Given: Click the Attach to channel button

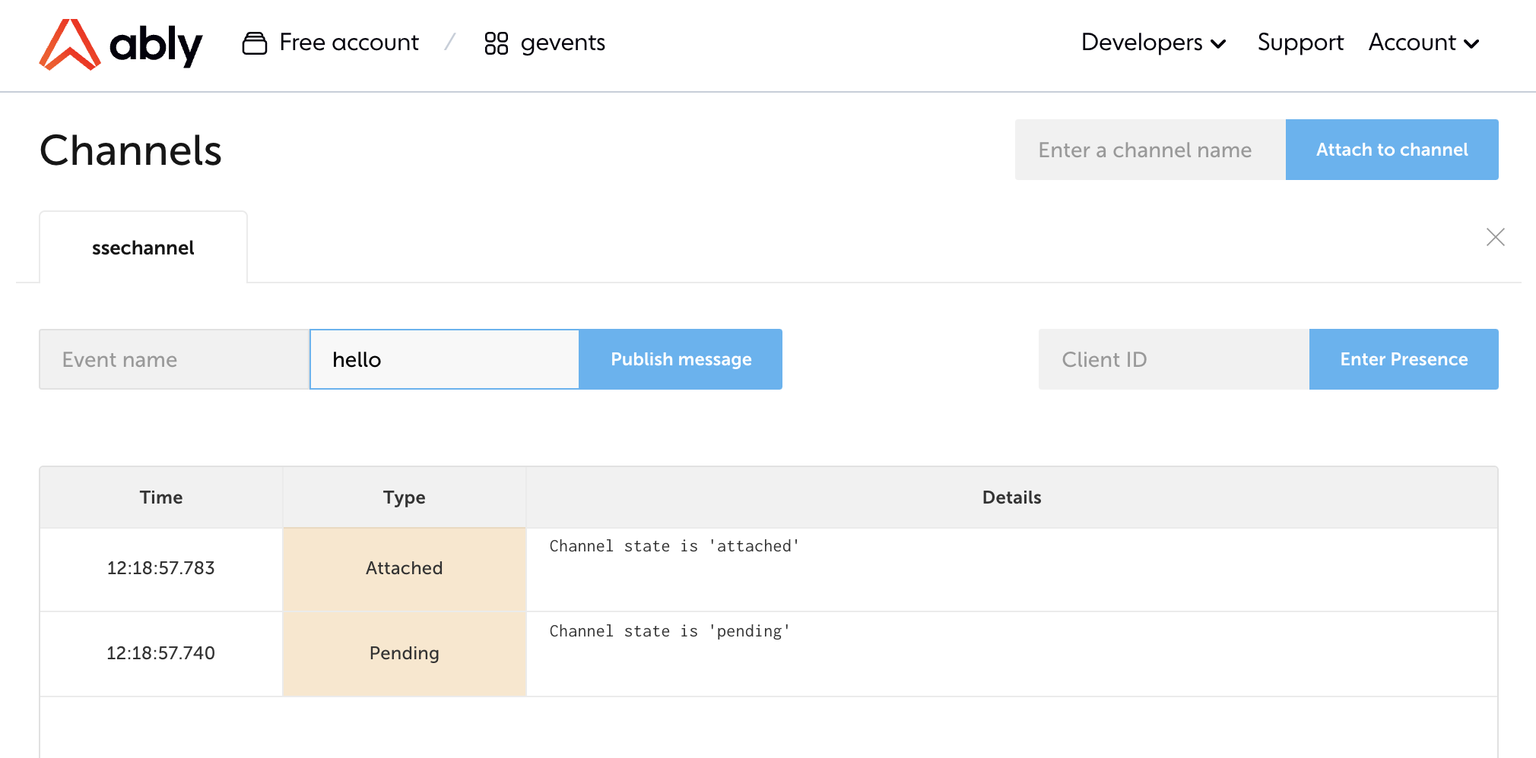Looking at the screenshot, I should [x=1391, y=150].
